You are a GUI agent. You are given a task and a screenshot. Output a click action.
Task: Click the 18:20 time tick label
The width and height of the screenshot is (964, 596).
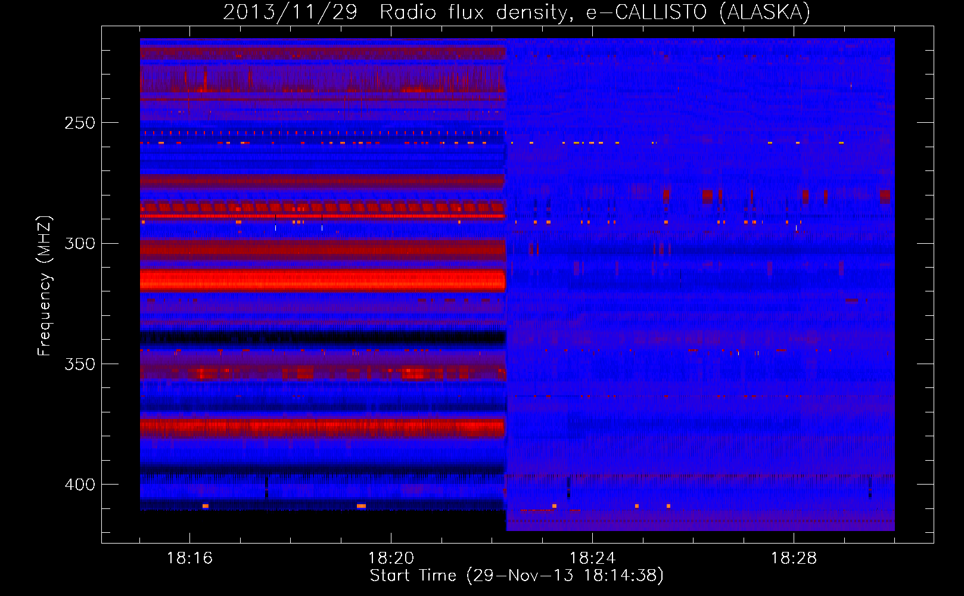[x=391, y=558]
